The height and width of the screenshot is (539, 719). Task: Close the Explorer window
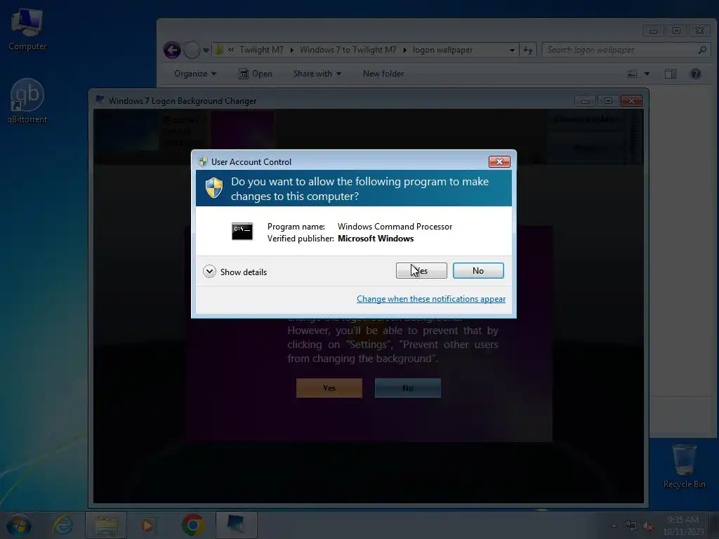(700, 31)
